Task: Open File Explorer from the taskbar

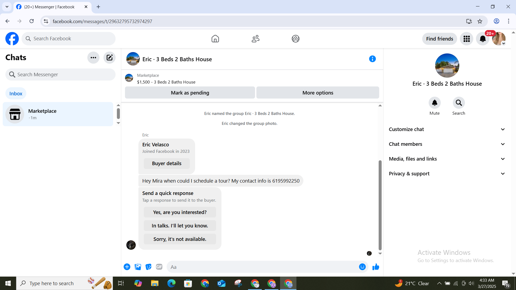Action: pyautogui.click(x=155, y=283)
